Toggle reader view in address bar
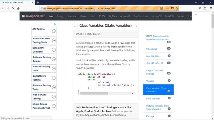Image resolution: width=214 pixels, height=120 pixels. pyautogui.click(x=162, y=8)
